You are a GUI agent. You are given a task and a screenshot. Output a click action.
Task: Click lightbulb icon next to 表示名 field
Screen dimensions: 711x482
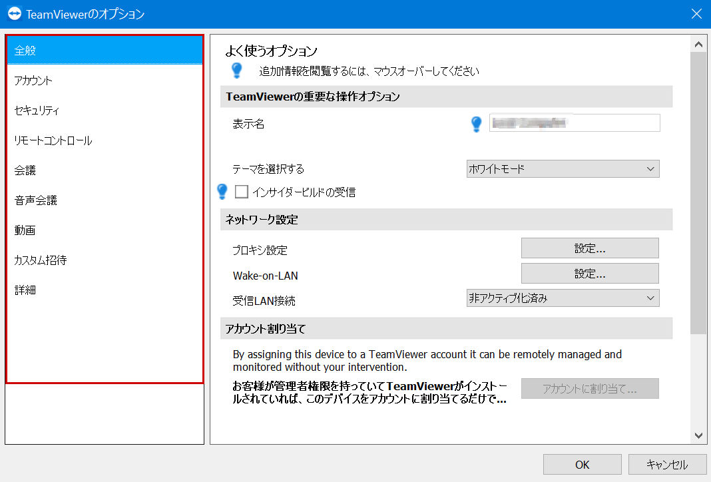coord(476,123)
